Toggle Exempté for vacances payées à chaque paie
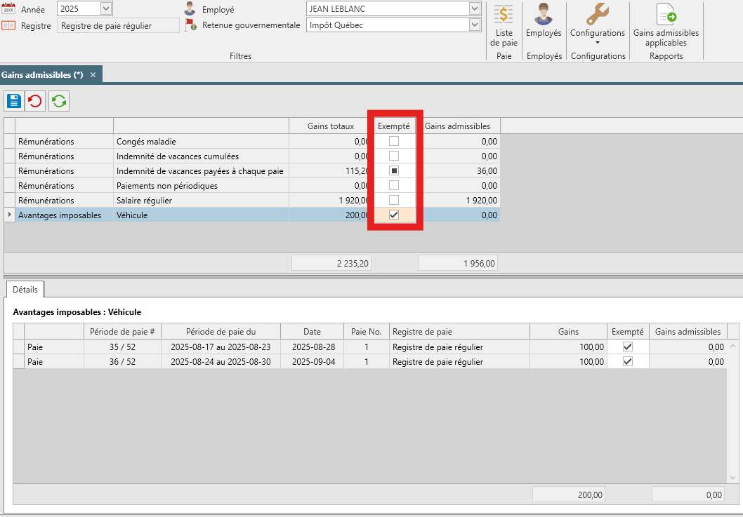Viewport: 743px width, 517px height. tap(394, 170)
